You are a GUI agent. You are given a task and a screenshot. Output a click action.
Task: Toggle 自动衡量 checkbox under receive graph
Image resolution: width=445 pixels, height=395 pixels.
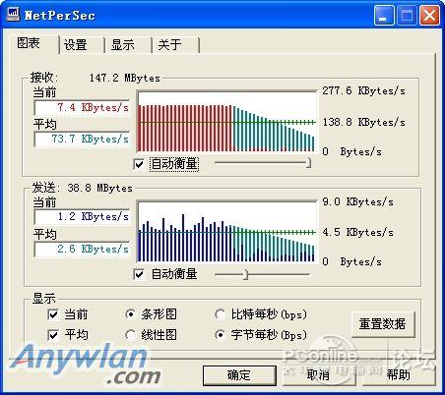[x=139, y=164]
